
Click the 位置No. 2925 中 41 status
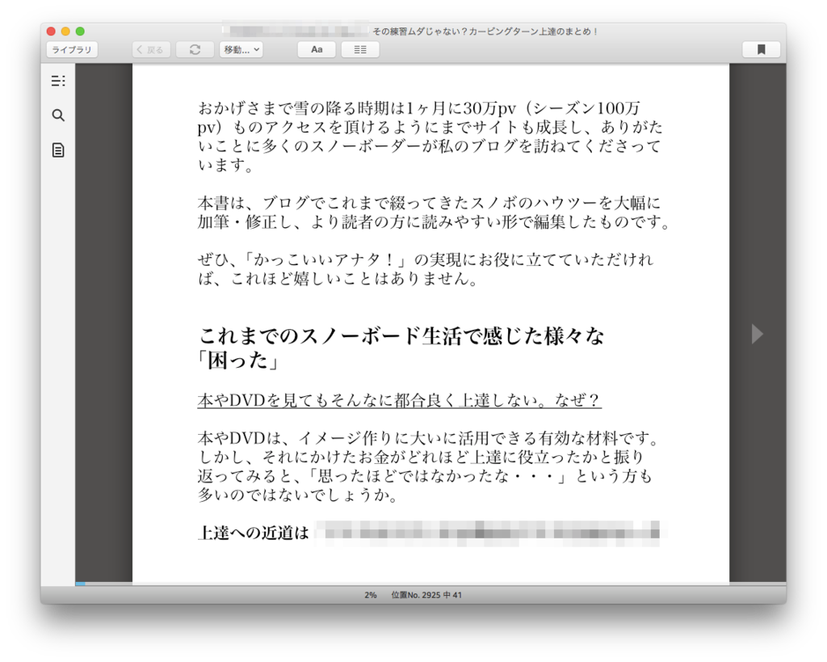click(426, 595)
